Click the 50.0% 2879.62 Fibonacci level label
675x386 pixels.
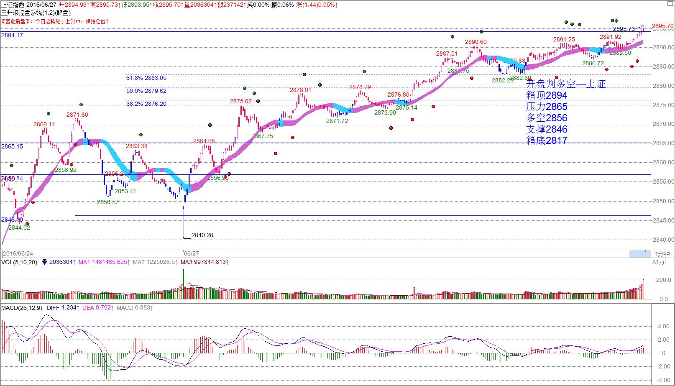click(146, 91)
